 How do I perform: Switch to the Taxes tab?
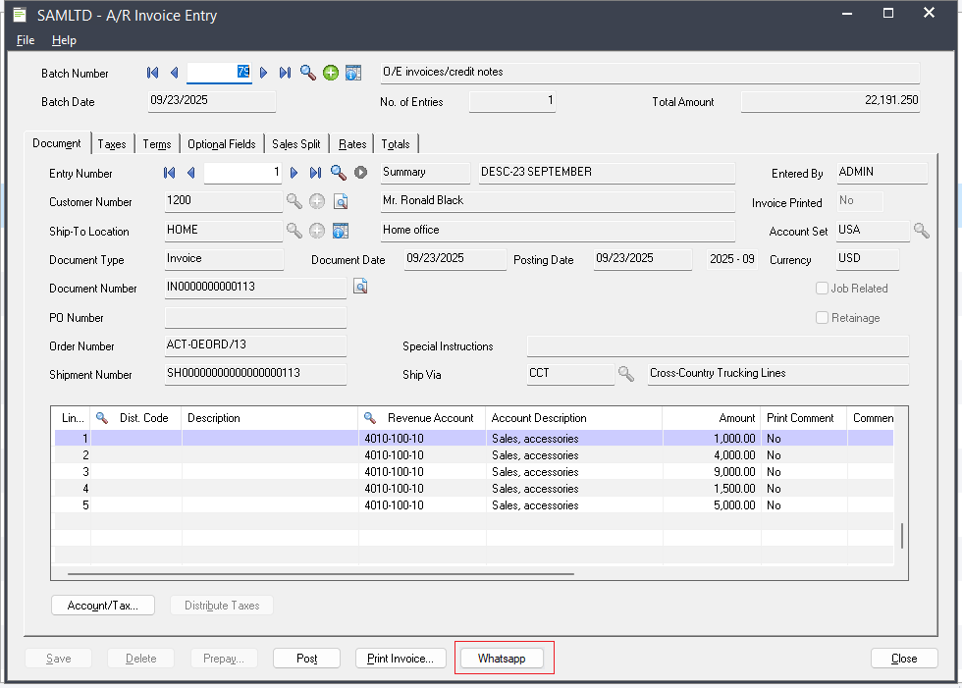coord(112,144)
